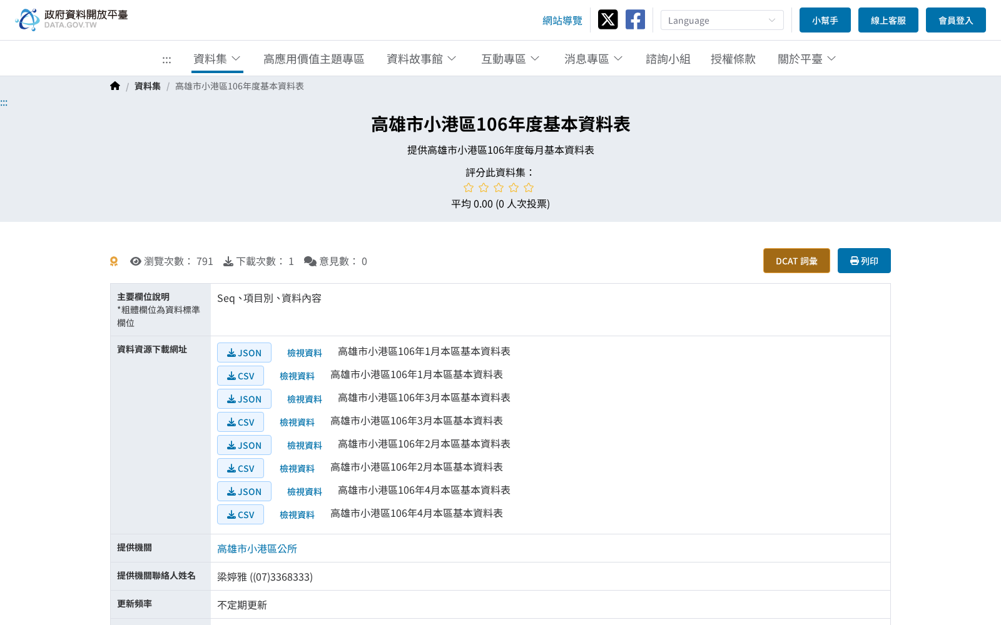Click the orange award badge icon

(114, 261)
